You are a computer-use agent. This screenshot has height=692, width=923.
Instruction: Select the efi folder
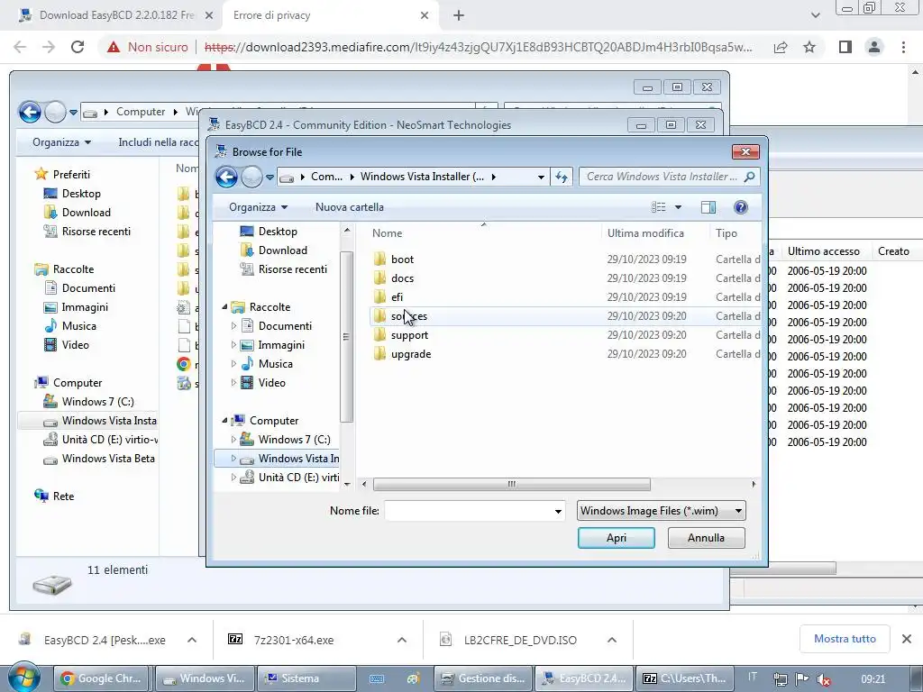click(397, 297)
